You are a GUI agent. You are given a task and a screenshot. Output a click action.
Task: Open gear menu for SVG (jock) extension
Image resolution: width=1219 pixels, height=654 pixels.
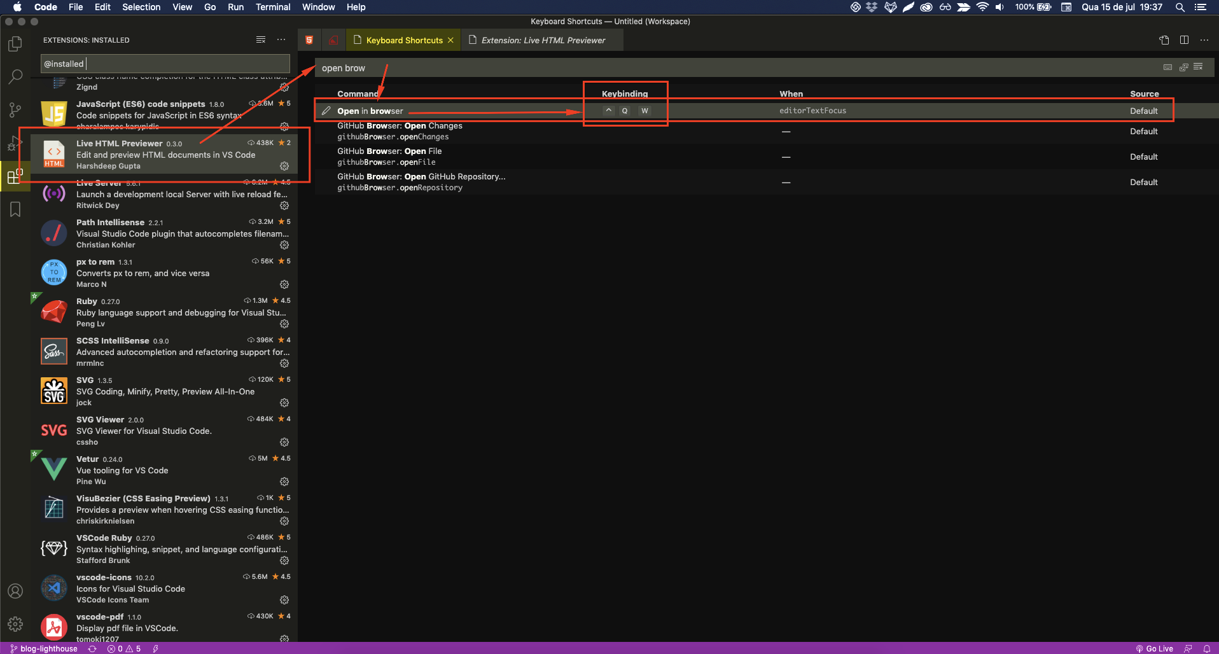284,403
